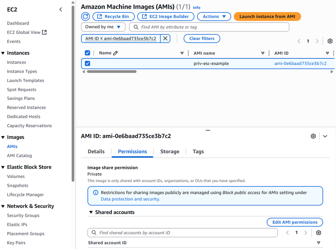Remove the AMI ID filter chip

click(x=165, y=39)
